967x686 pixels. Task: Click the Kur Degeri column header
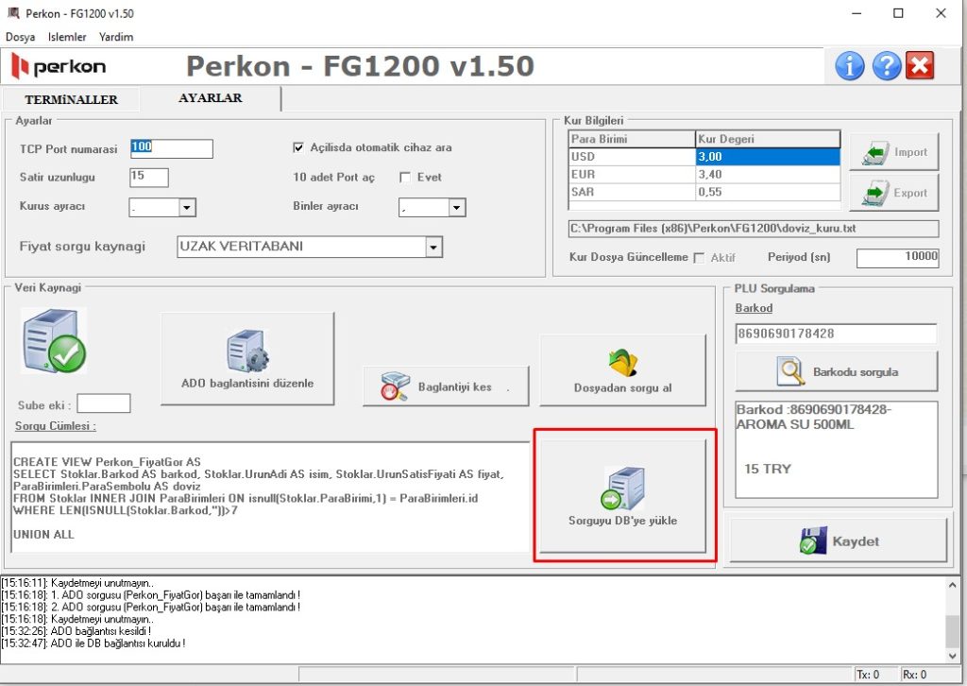point(768,139)
